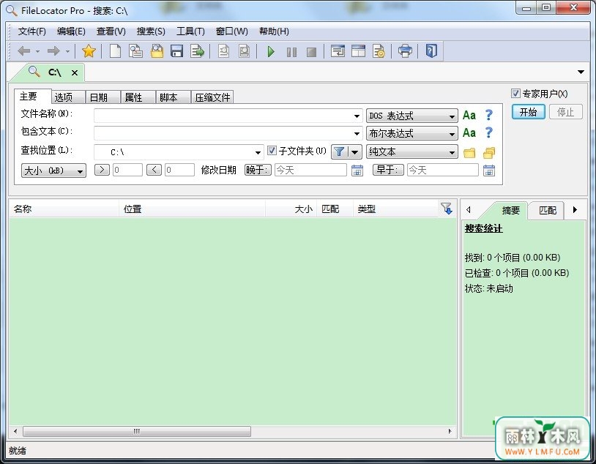Open the 文件(F) menu

tap(32, 31)
